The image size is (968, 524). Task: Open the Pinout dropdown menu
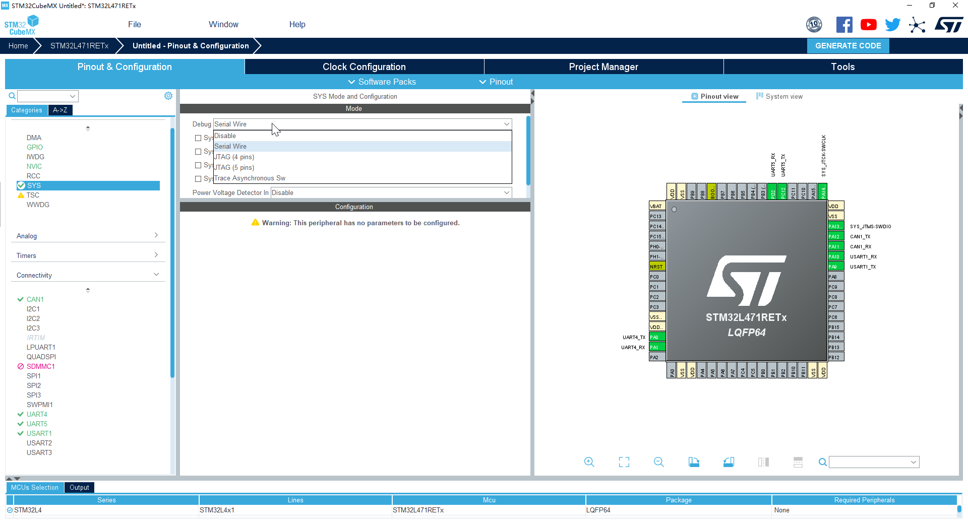point(496,82)
